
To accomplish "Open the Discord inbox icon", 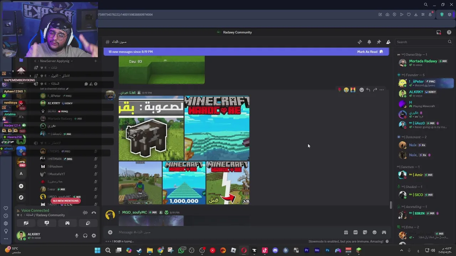I will click(x=439, y=32).
